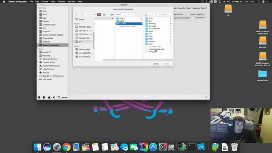Open the File menu
Viewport: 272px width, 153px height.
(31, 2)
